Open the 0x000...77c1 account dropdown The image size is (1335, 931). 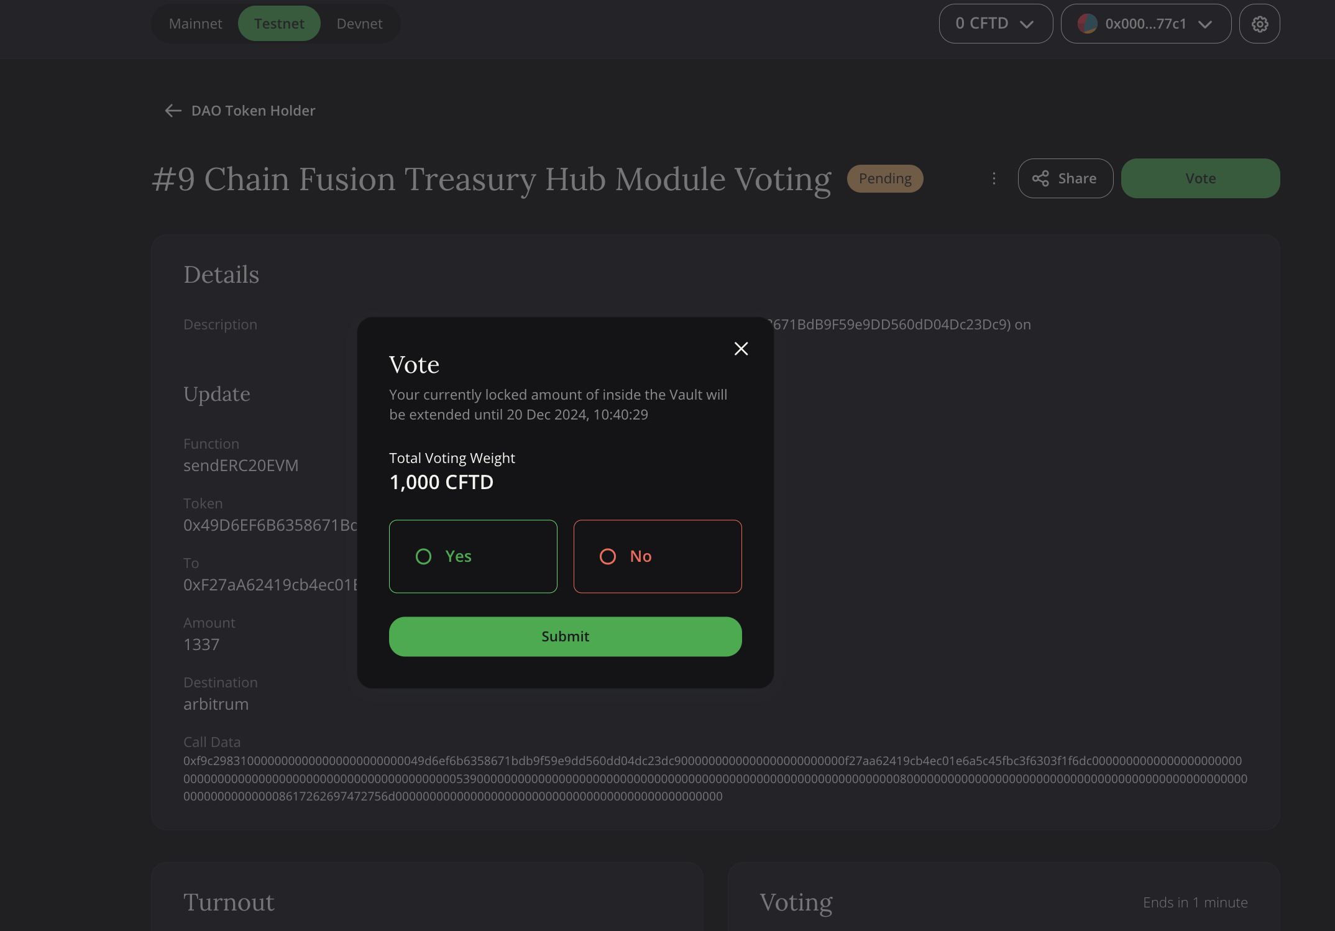(1145, 24)
